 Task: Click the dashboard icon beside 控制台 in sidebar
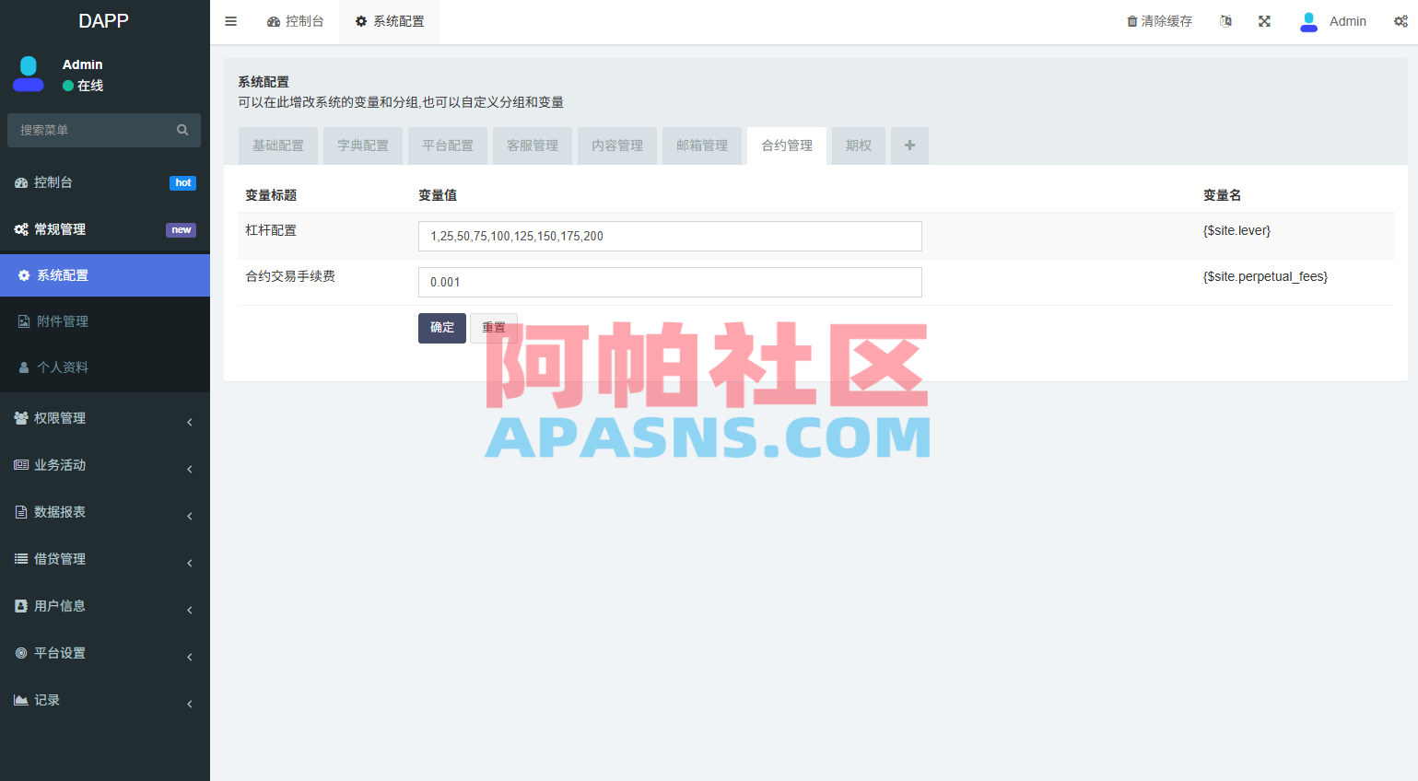[21, 182]
